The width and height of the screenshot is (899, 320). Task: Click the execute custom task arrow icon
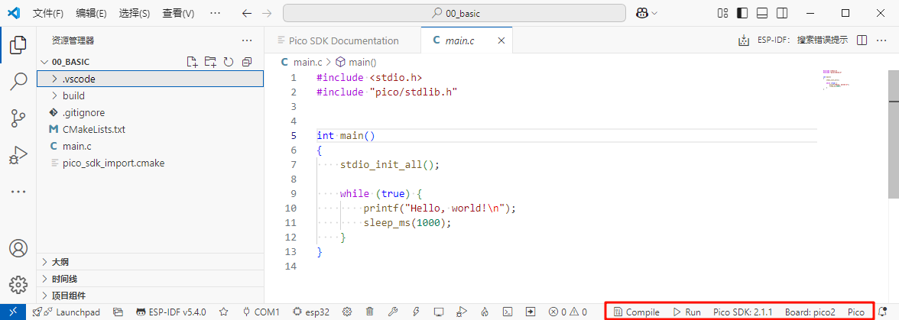(531, 312)
